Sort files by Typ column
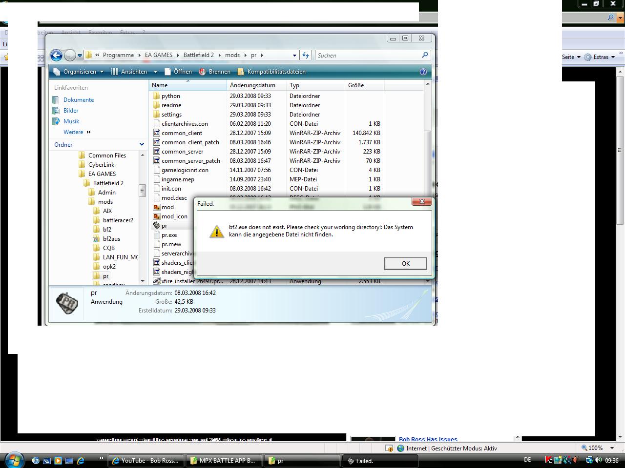 [x=316, y=85]
